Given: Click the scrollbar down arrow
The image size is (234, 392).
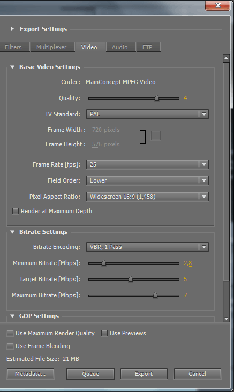Looking at the screenshot, I should click(227, 319).
